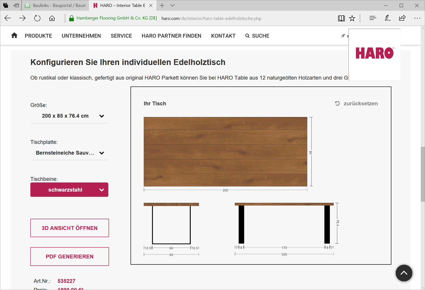Go forward to the next page
Image resolution: width=425 pixels, height=290 pixels.
(x=22, y=18)
